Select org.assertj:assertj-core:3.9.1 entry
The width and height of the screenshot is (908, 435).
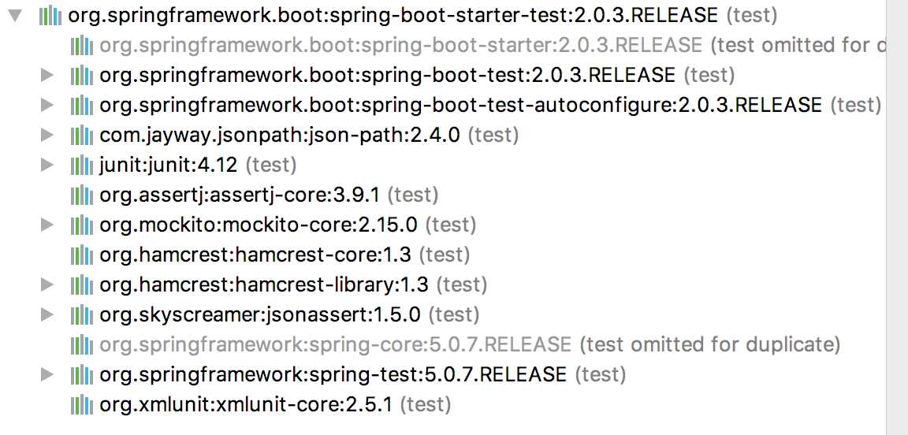(x=269, y=195)
